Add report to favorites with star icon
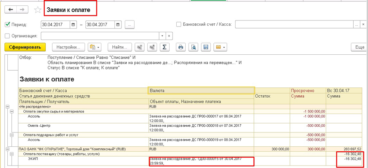The image size is (368, 168). click(38, 9)
